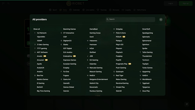
Task: Click the Sign up button
Action: (x=185, y=4)
